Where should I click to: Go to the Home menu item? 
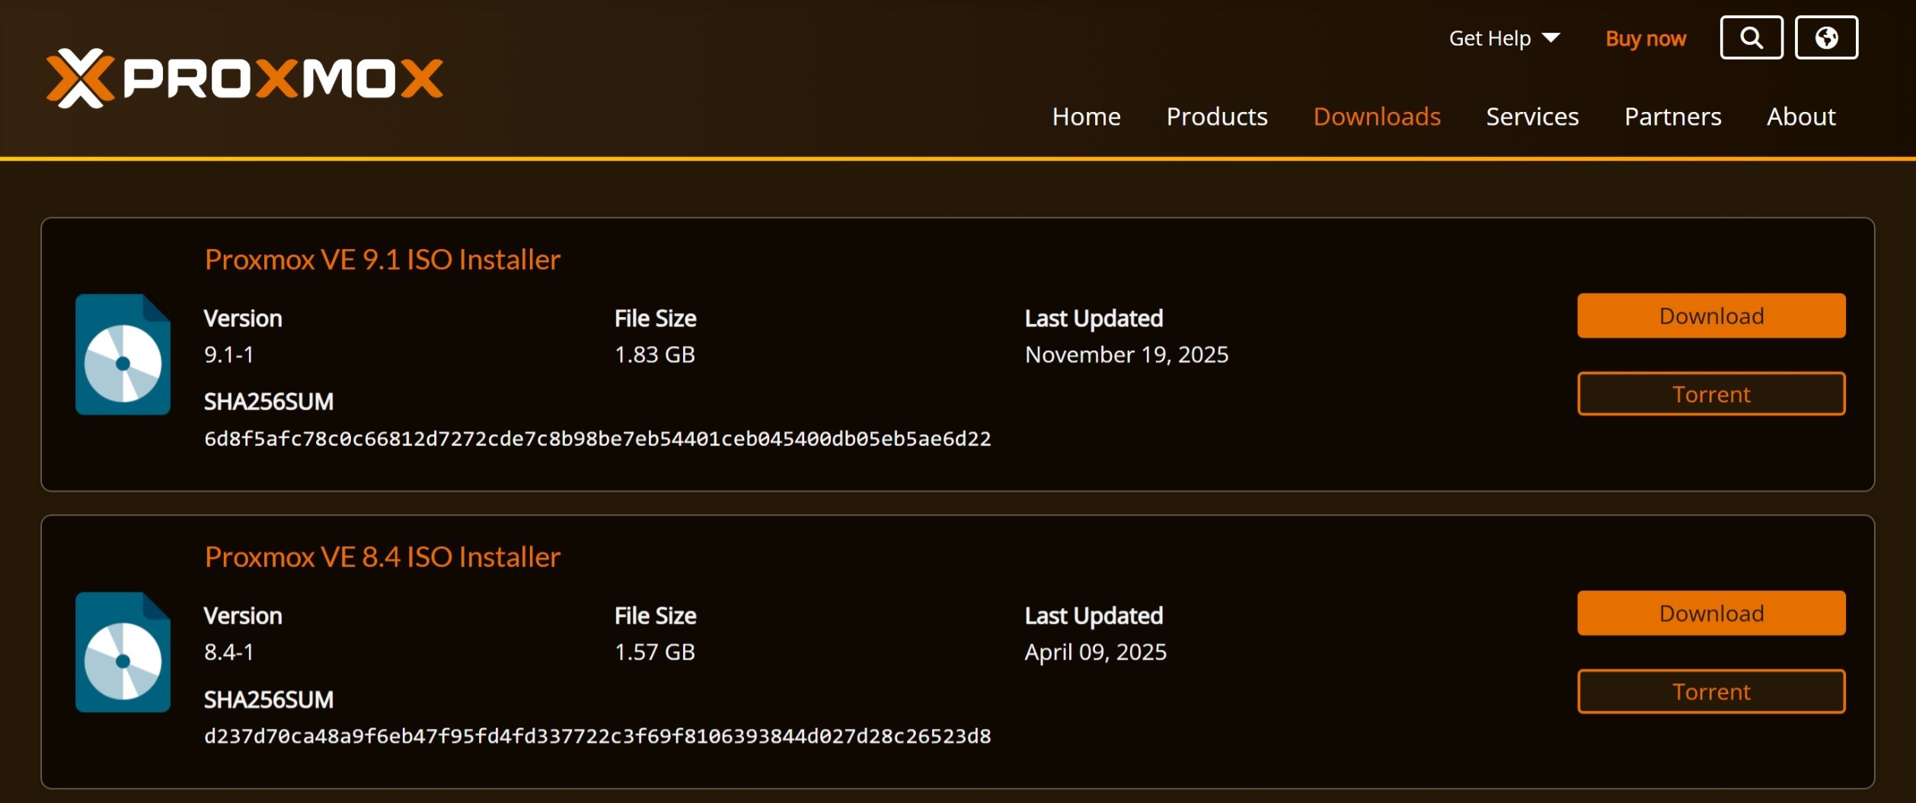pyautogui.click(x=1086, y=117)
